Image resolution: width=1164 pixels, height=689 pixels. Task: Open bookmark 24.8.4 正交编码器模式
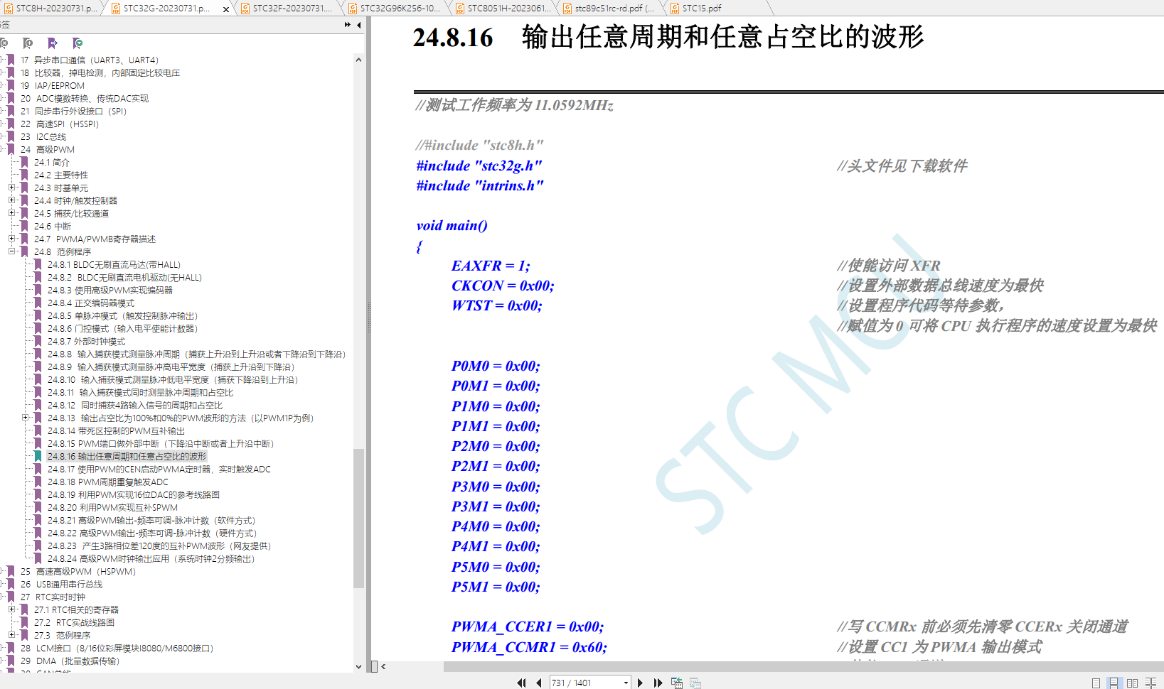pos(90,303)
